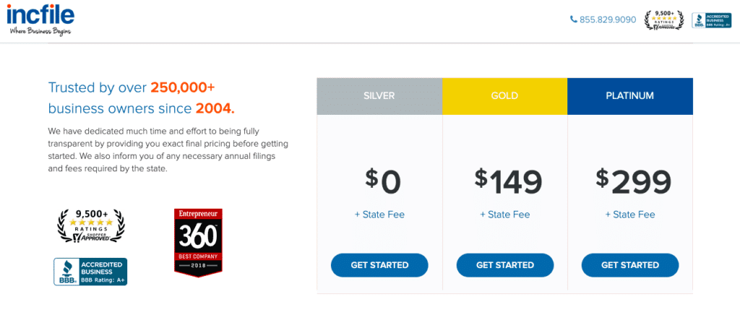
Task: Select the Platinum plan header
Action: tap(630, 96)
